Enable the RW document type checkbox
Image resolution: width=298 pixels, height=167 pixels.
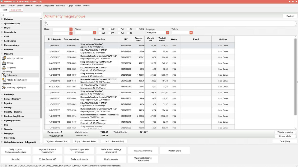click(x=119, y=33)
